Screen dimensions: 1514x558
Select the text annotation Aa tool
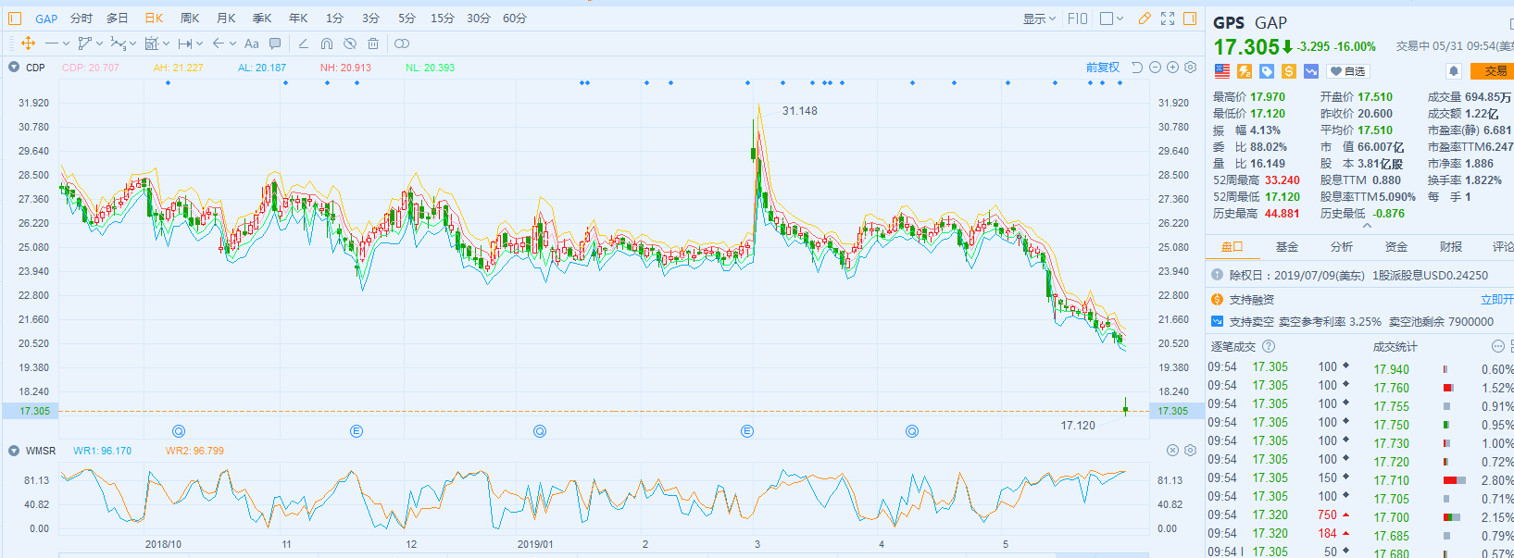[x=252, y=43]
